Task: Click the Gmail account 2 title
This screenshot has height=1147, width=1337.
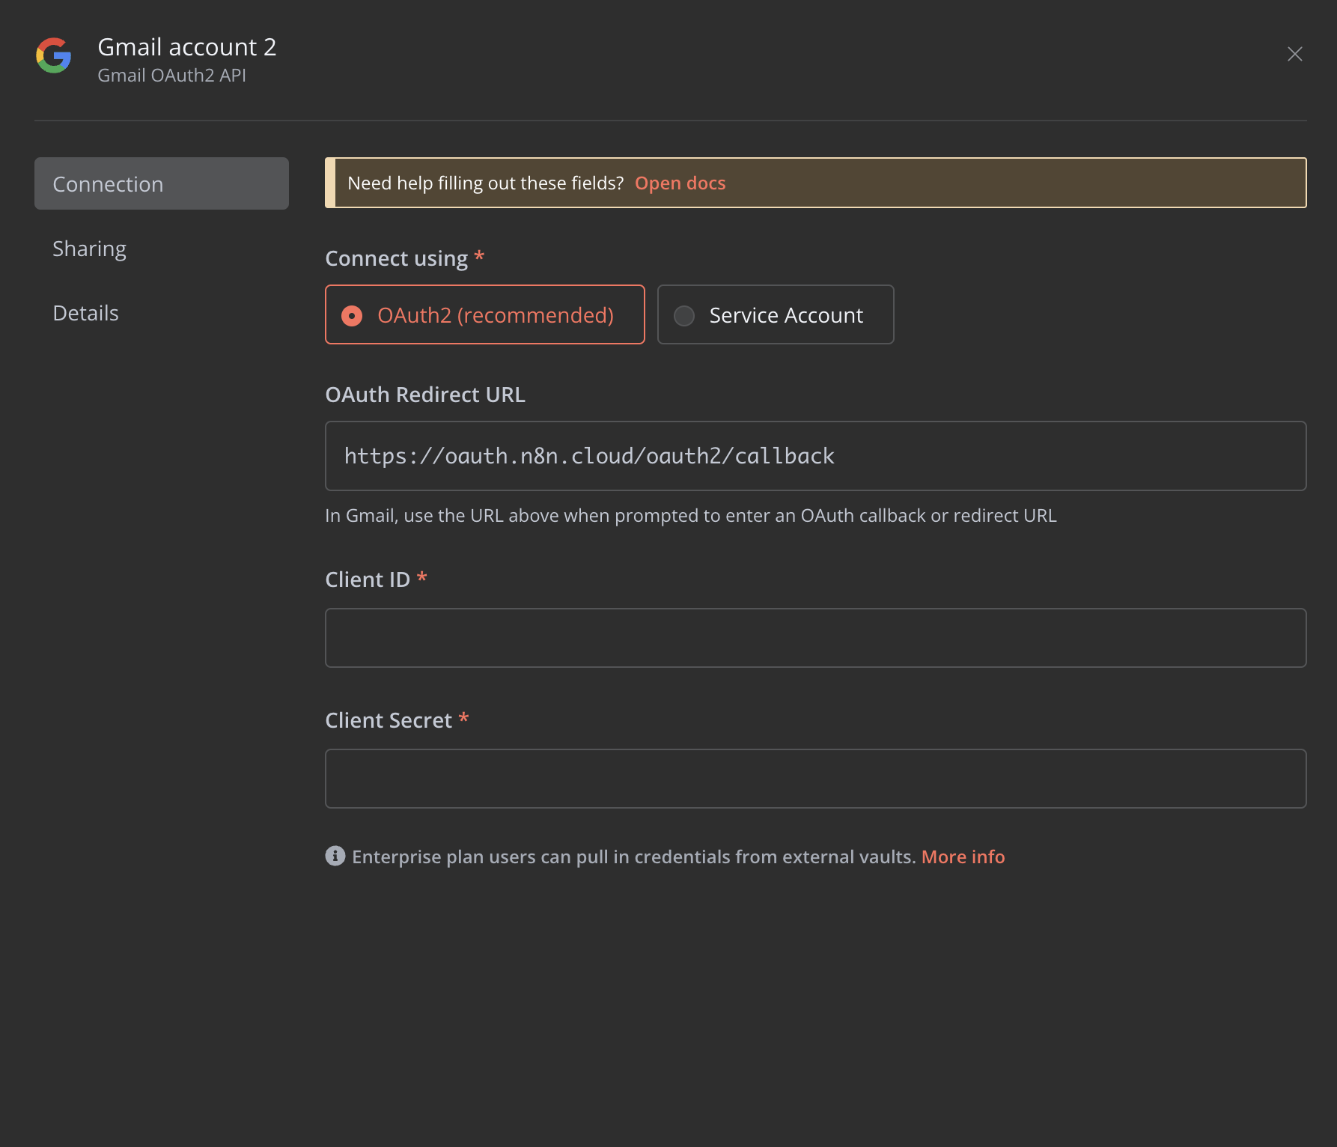Action: 187,46
